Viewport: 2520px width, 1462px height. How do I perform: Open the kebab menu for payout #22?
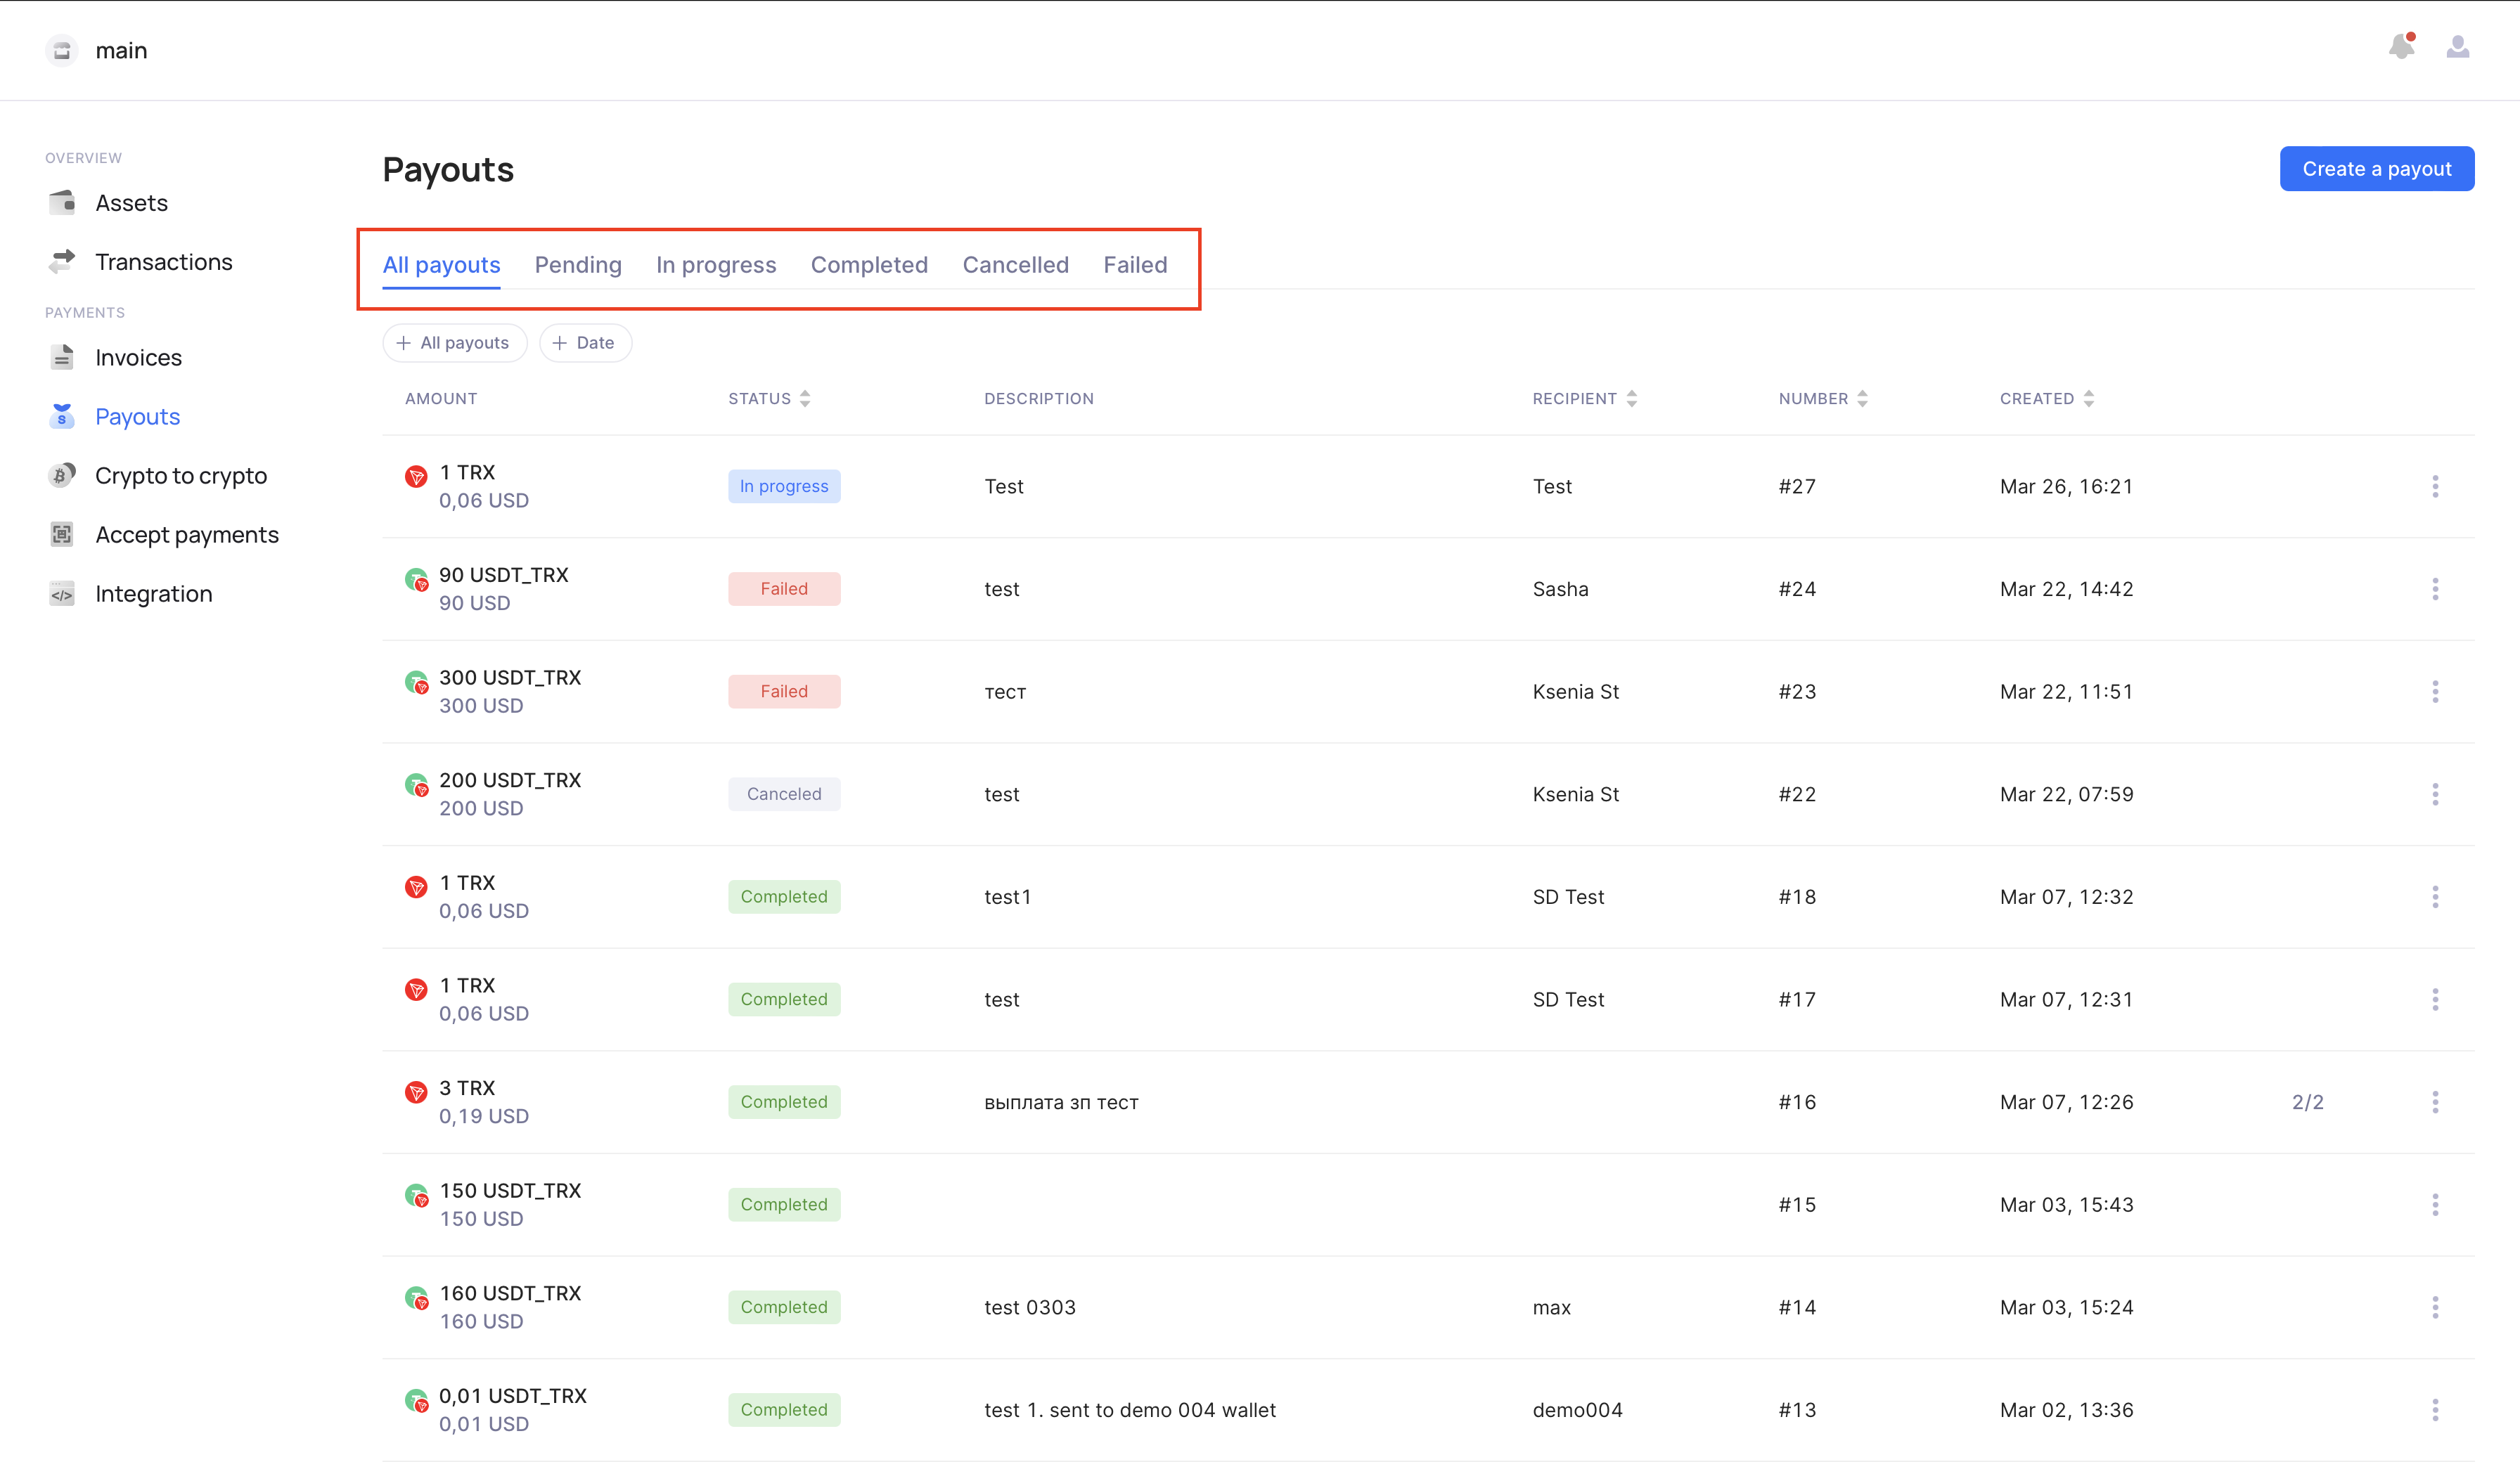(2435, 794)
